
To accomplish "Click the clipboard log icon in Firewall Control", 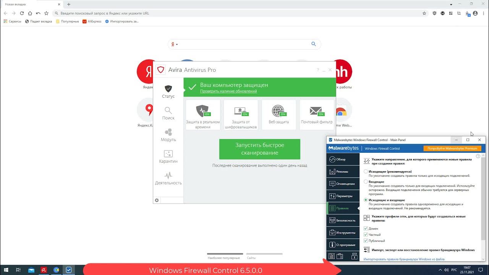I will 340,256.
